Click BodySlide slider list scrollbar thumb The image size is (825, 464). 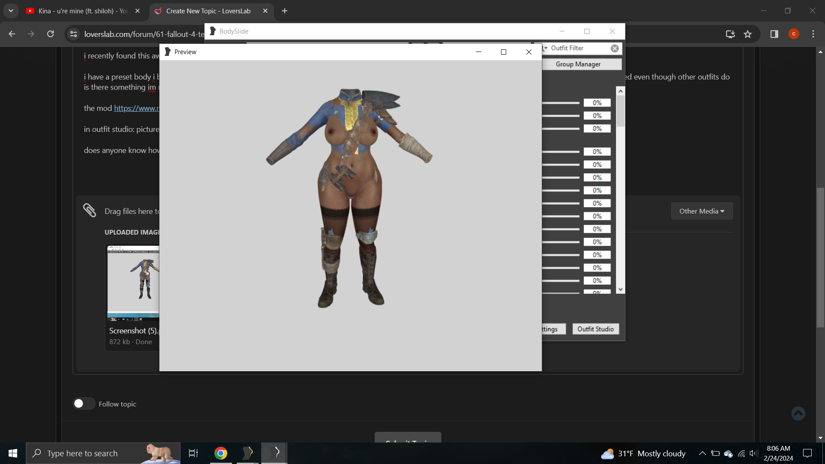[x=620, y=111]
